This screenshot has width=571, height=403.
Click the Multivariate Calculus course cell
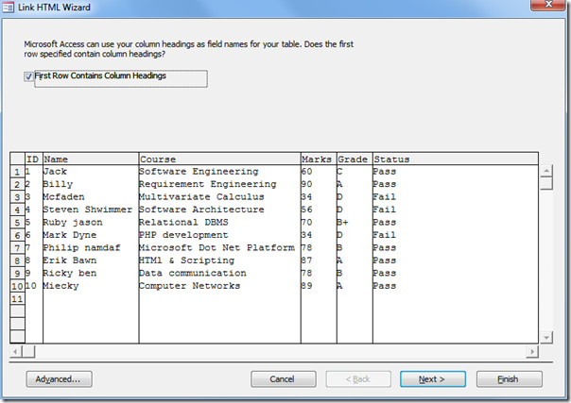[x=219, y=197]
